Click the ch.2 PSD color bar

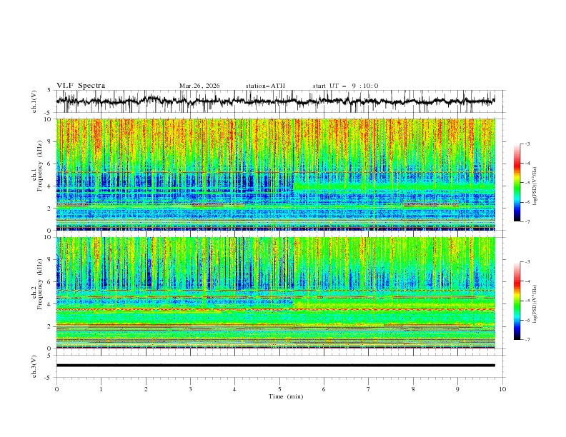517,301
